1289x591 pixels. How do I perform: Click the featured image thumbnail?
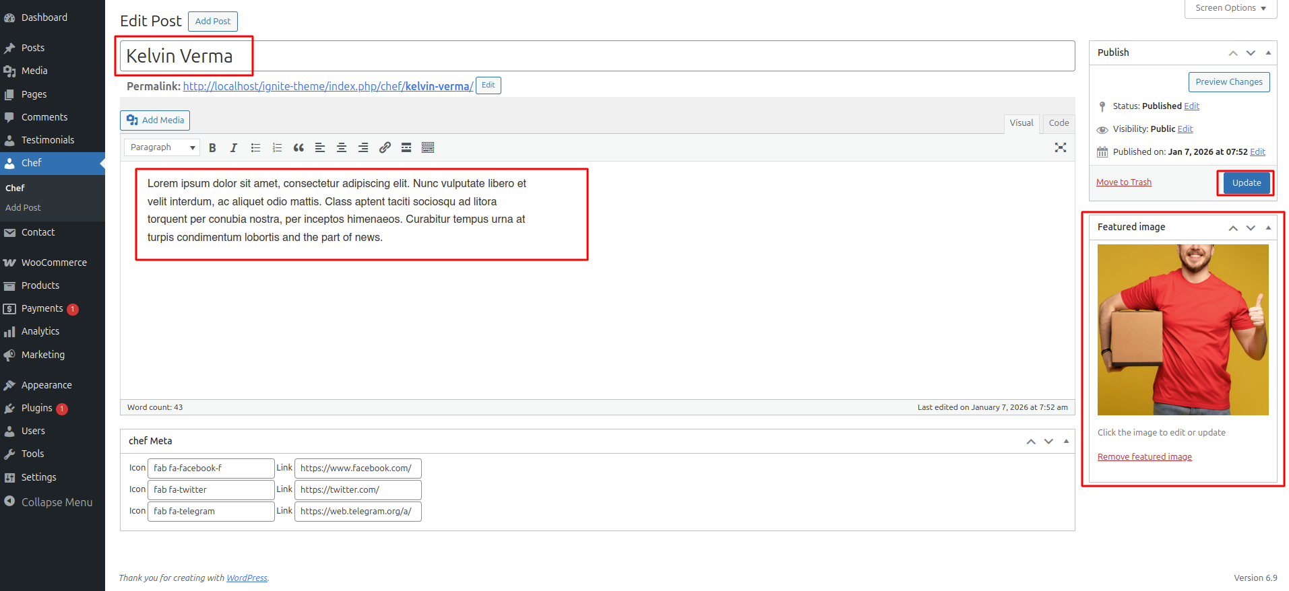tap(1183, 330)
